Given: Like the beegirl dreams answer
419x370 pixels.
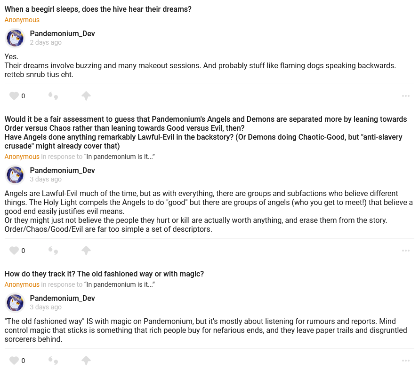Looking at the screenshot, I should coord(14,96).
